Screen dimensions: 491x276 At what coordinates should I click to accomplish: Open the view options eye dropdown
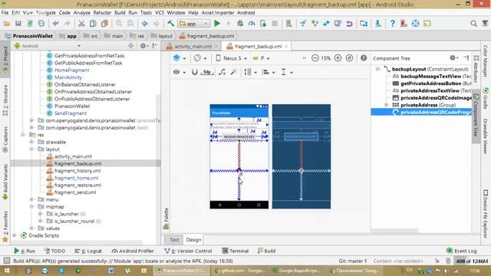(180, 72)
